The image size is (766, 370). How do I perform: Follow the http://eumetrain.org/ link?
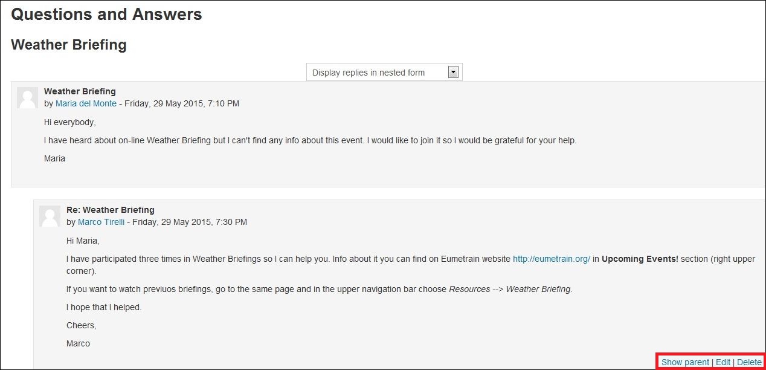click(x=552, y=259)
